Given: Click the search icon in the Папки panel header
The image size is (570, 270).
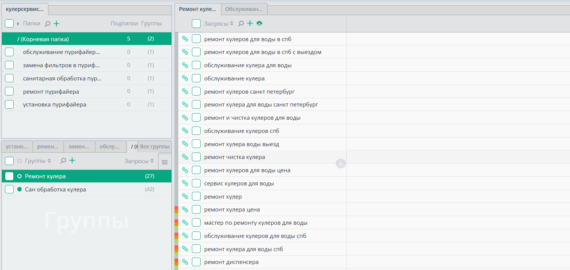Looking at the screenshot, I should tap(47, 24).
